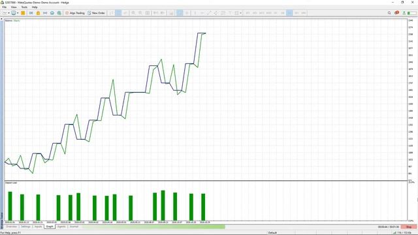Click the vertical Strategy Tester side label
The height and width of the screenshot is (235, 418).
2,221
